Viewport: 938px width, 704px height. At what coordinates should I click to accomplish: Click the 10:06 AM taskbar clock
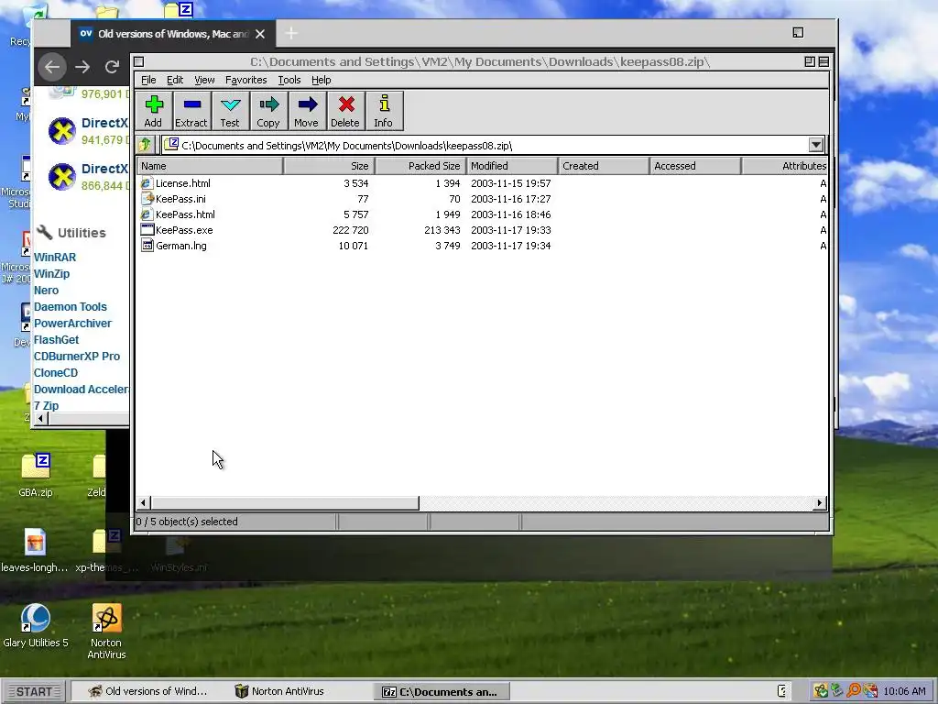(x=904, y=691)
